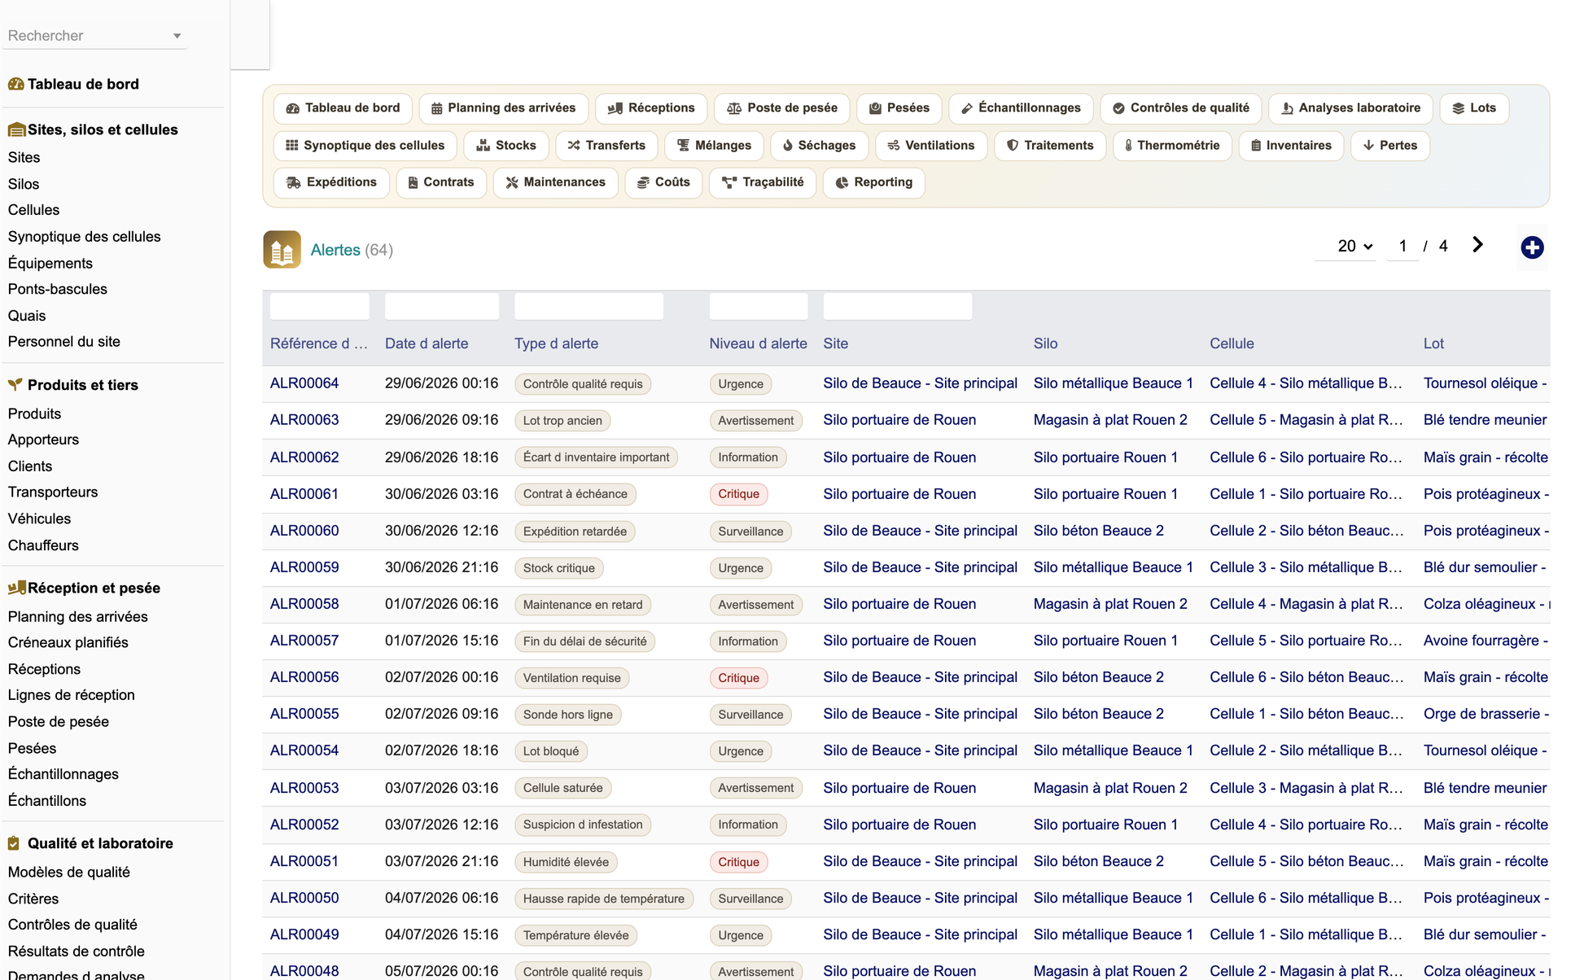Click Stock critique type badge
The image size is (1584, 980).
[558, 568]
